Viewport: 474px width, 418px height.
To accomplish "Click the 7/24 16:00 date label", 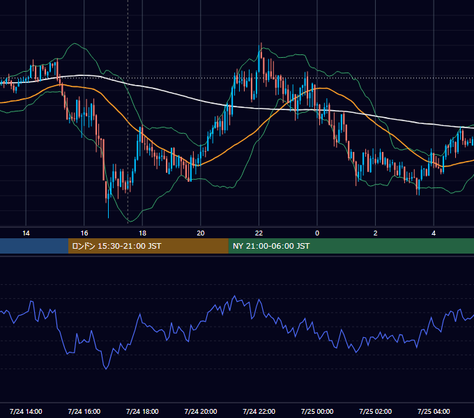I will [x=84, y=411].
